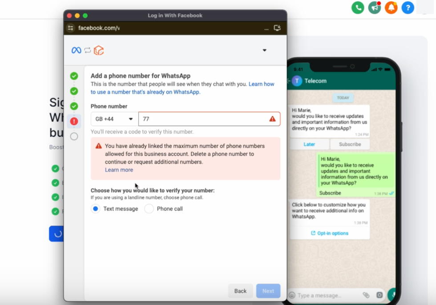Screen dimensions: 436x305
Task: Open the three-dot menu in address bar
Action: point(266,28)
